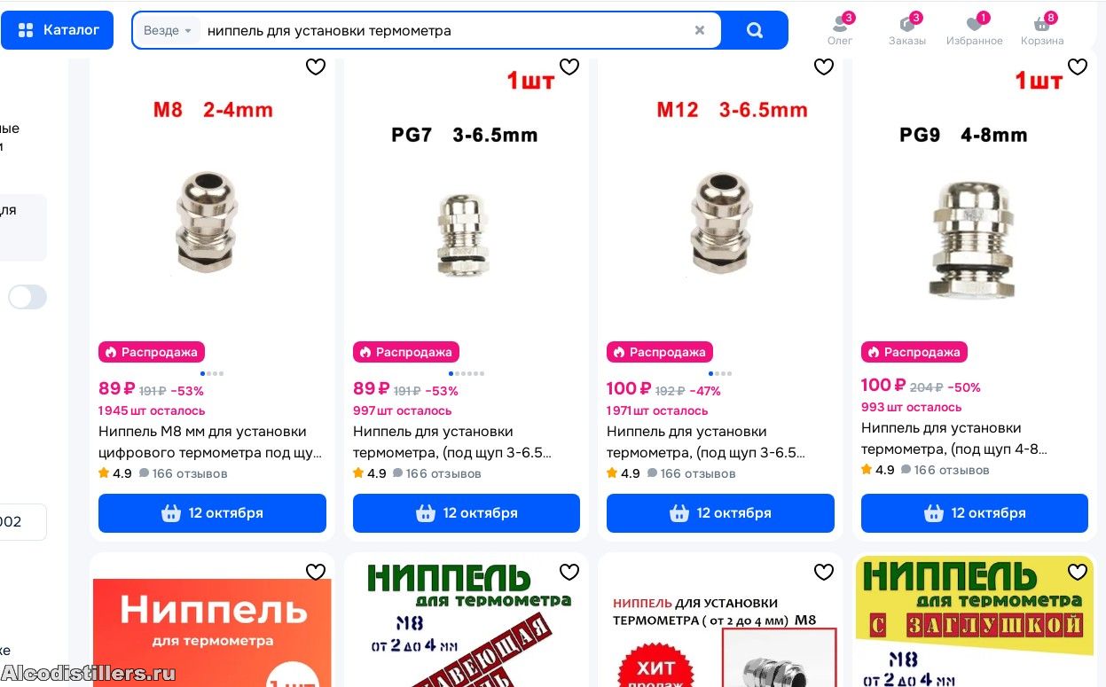Click the magnifier search button

click(755, 30)
